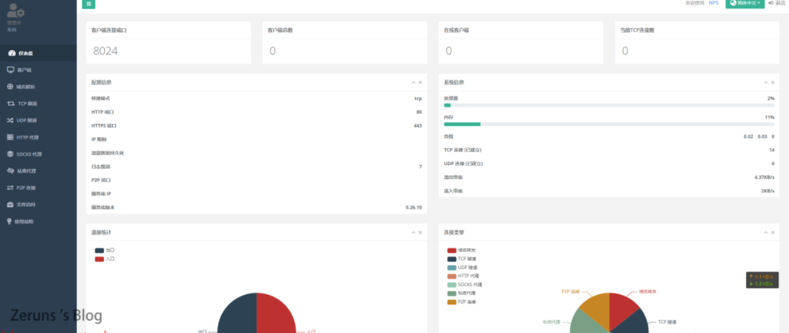This screenshot has width=789, height=333.
Task: Click the layers icon for SOCKS proxy
Action: [10, 154]
